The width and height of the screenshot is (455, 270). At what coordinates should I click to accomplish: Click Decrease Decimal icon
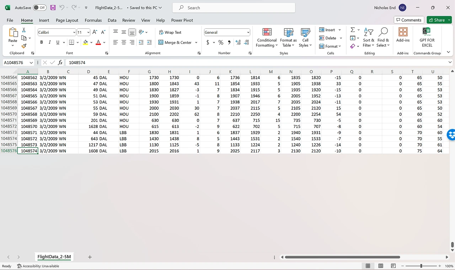click(246, 42)
